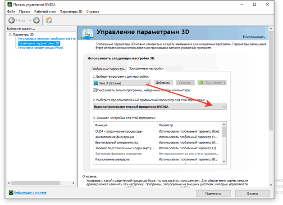Select Установка конфигурации PhysX tree item
The height and width of the screenshot is (205, 283).
pyautogui.click(x=41, y=48)
